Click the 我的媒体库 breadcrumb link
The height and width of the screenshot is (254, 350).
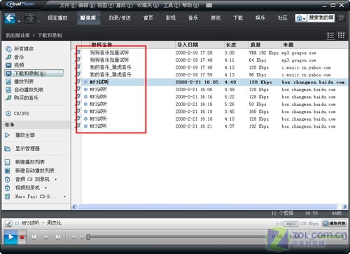(x=17, y=36)
